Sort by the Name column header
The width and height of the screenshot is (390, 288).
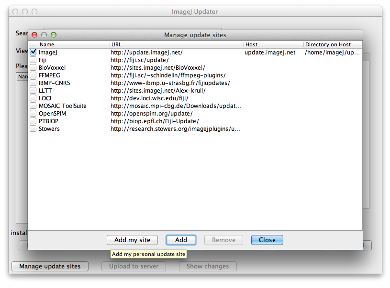click(x=74, y=44)
